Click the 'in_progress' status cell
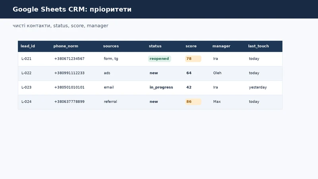 (161, 87)
